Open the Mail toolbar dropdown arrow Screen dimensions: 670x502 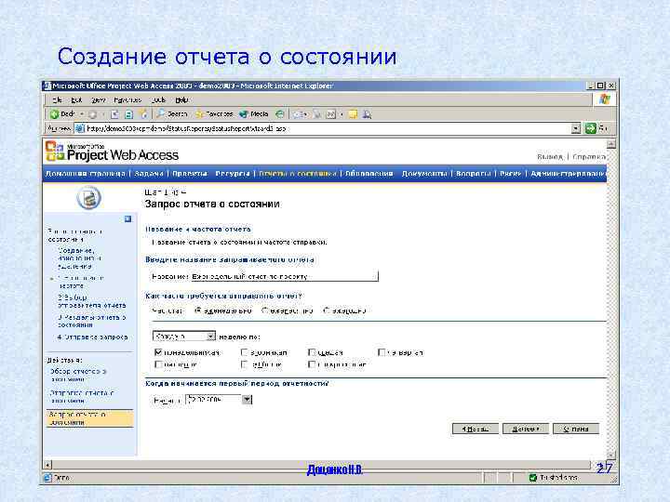point(307,114)
